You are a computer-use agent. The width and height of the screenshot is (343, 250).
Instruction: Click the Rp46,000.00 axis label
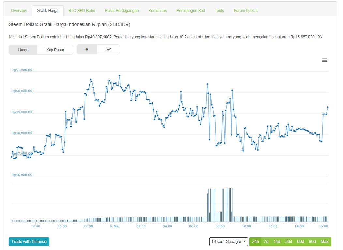point(22,175)
